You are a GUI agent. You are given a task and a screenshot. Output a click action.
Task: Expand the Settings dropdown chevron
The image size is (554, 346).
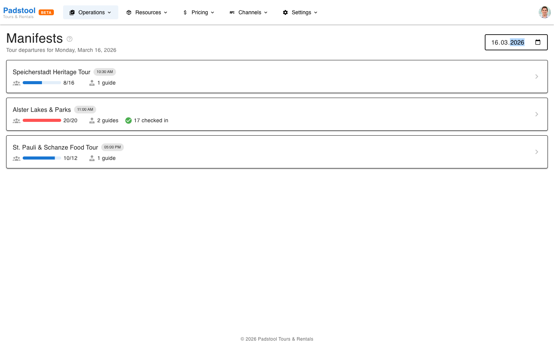point(315,12)
